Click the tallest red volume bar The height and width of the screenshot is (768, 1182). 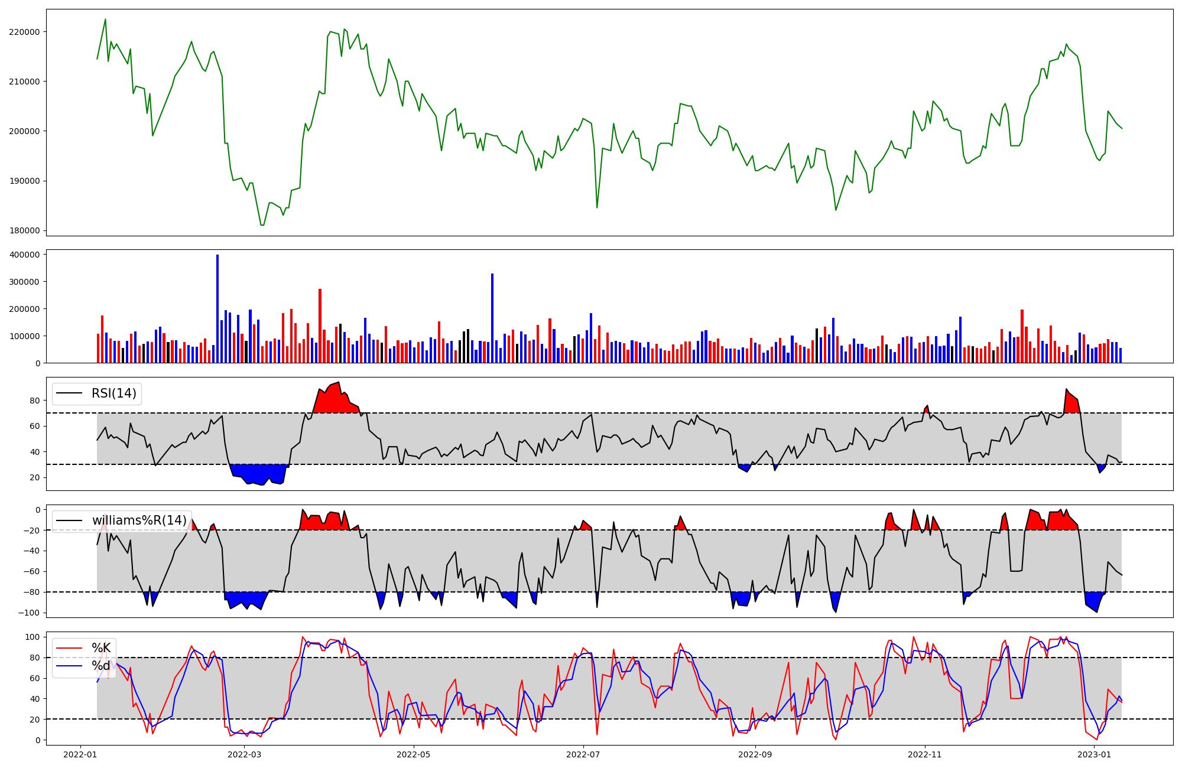coord(320,325)
